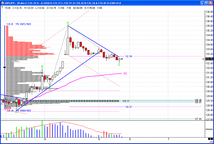The image size is (214, 144).
Task: Click the S:1145.00 readout
Action: pos(90,8)
